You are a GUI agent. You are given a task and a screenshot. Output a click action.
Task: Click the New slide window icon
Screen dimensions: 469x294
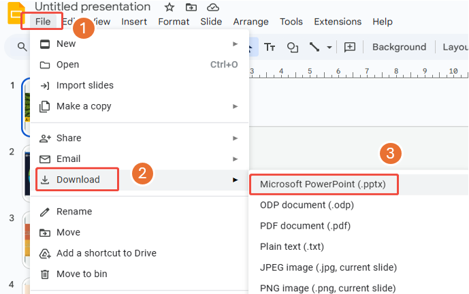tap(45, 44)
